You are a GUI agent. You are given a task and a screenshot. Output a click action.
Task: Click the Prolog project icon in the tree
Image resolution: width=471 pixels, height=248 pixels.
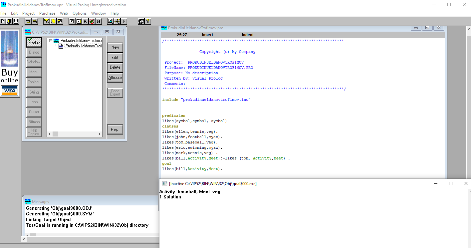pos(56,41)
